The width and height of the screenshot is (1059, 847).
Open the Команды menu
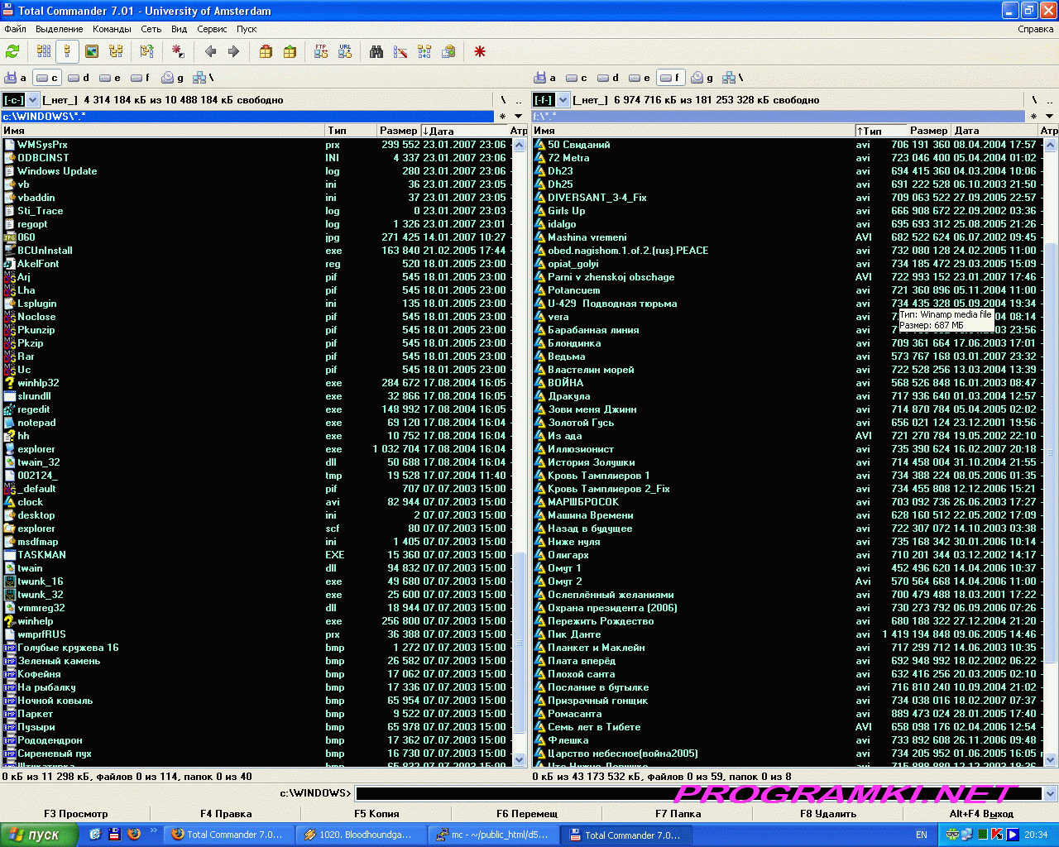tap(112, 29)
